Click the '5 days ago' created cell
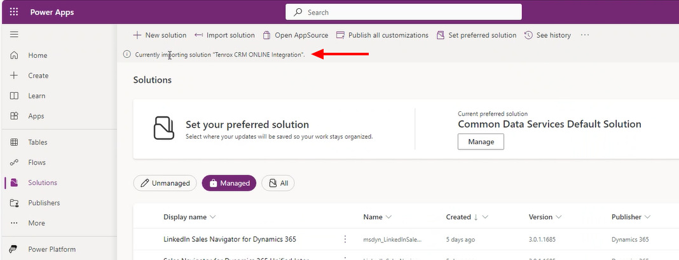Image resolution: width=679 pixels, height=260 pixels. pyautogui.click(x=460, y=239)
